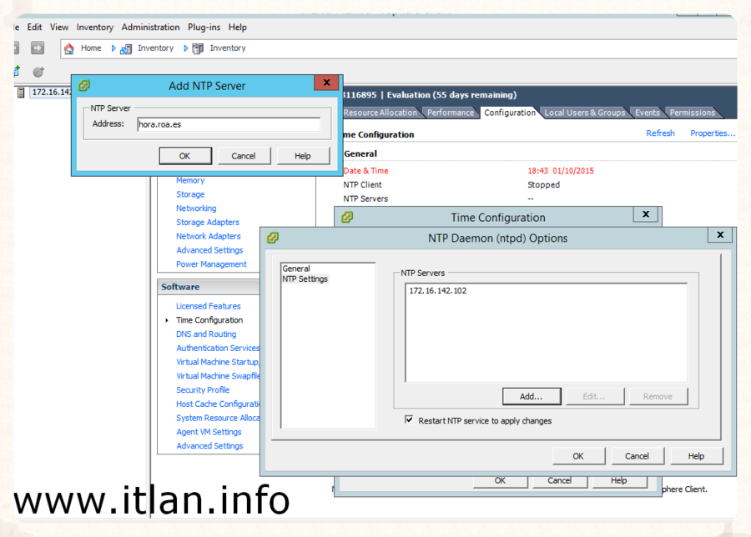Click the Home icon in the navigation bar
The width and height of the screenshot is (751, 537).
(x=69, y=48)
